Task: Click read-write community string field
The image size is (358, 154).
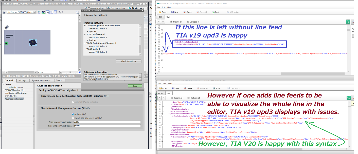Action: [107, 126]
